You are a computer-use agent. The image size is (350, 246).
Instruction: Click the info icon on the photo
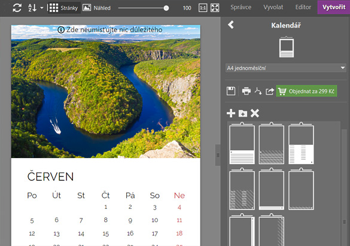click(x=61, y=30)
